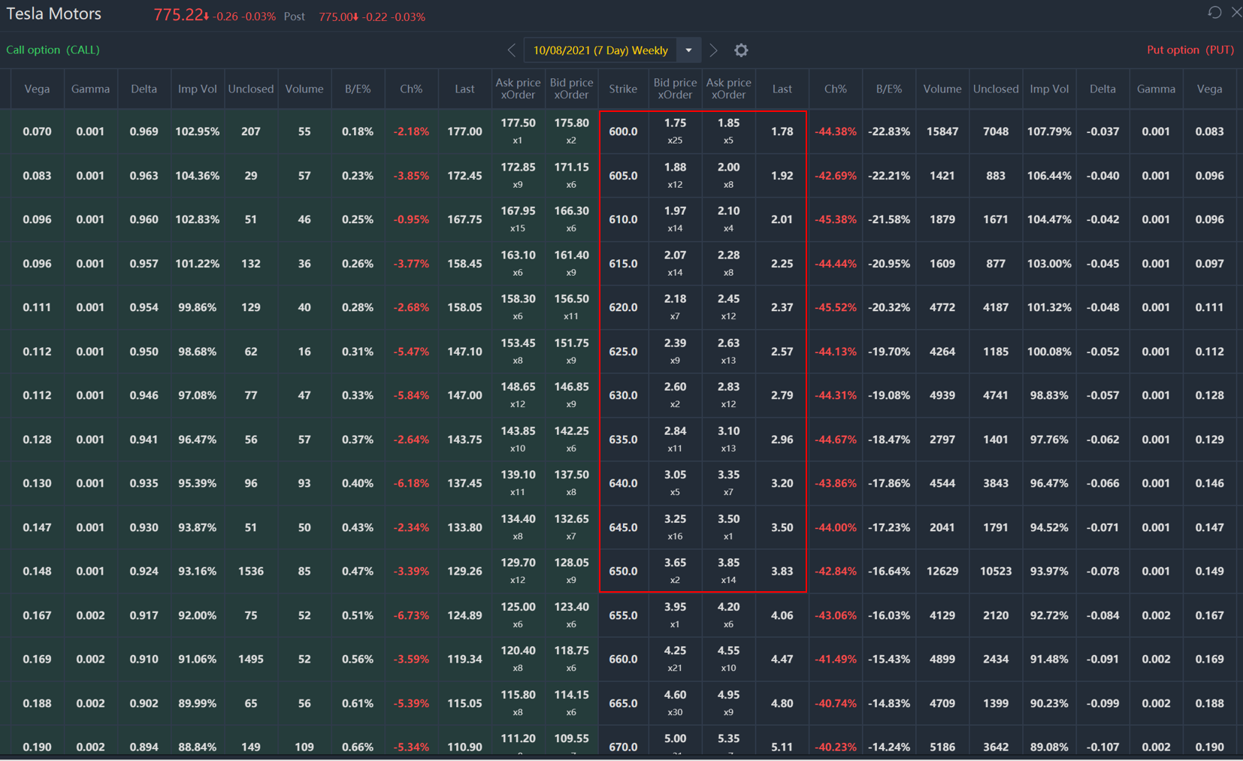
Task: Select the 625.0 strike cell
Action: point(623,352)
